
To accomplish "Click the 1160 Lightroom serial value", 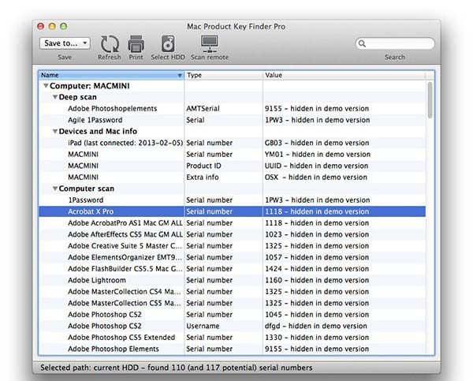I will click(317, 280).
